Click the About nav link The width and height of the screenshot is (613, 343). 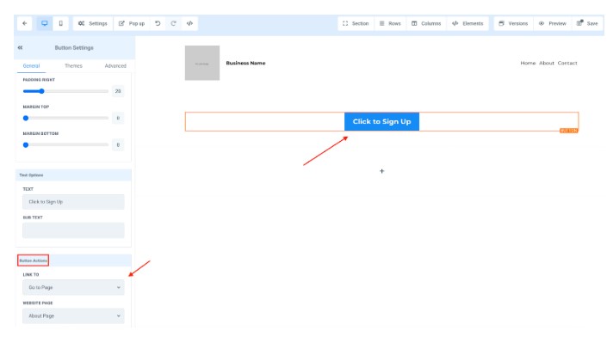click(x=547, y=63)
